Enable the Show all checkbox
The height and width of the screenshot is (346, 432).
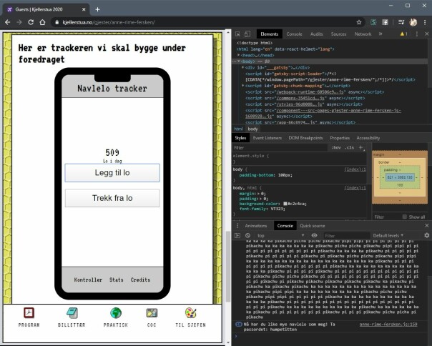tap(404, 217)
